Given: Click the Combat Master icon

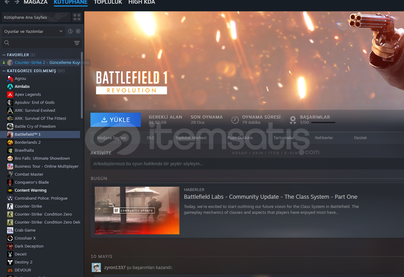Looking at the screenshot, I should [10, 174].
